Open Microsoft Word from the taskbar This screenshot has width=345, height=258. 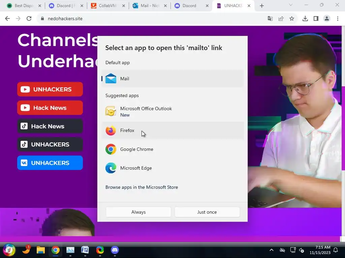click(x=85, y=250)
